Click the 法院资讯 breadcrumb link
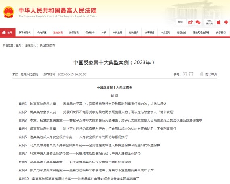This screenshot has width=230, height=184. click(30, 45)
